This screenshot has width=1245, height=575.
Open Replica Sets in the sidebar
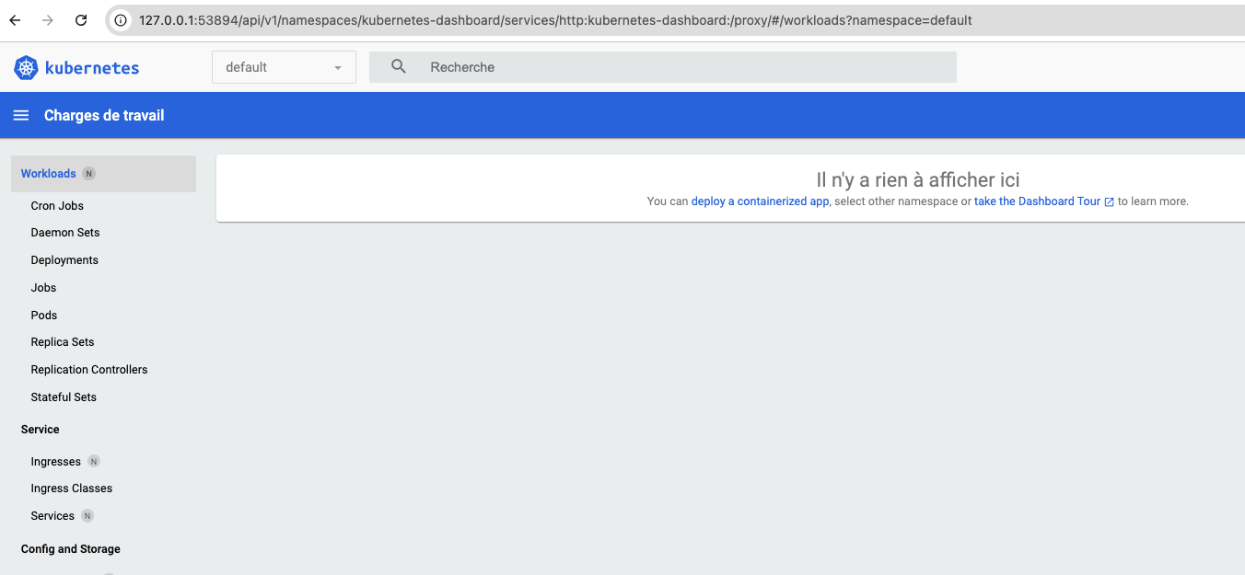(63, 342)
